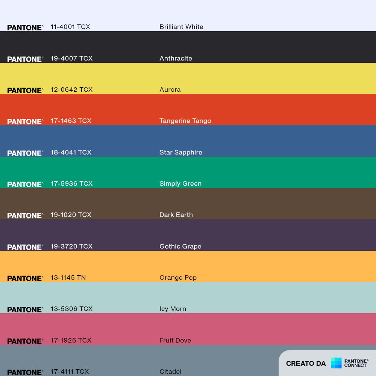Click the Brilliant White color swatch

188,15
